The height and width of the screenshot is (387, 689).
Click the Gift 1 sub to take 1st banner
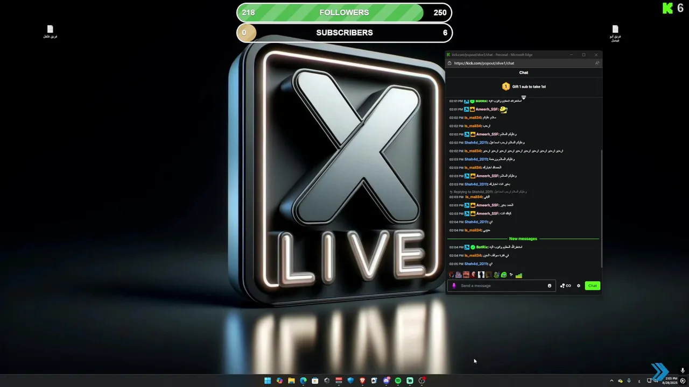pos(524,87)
